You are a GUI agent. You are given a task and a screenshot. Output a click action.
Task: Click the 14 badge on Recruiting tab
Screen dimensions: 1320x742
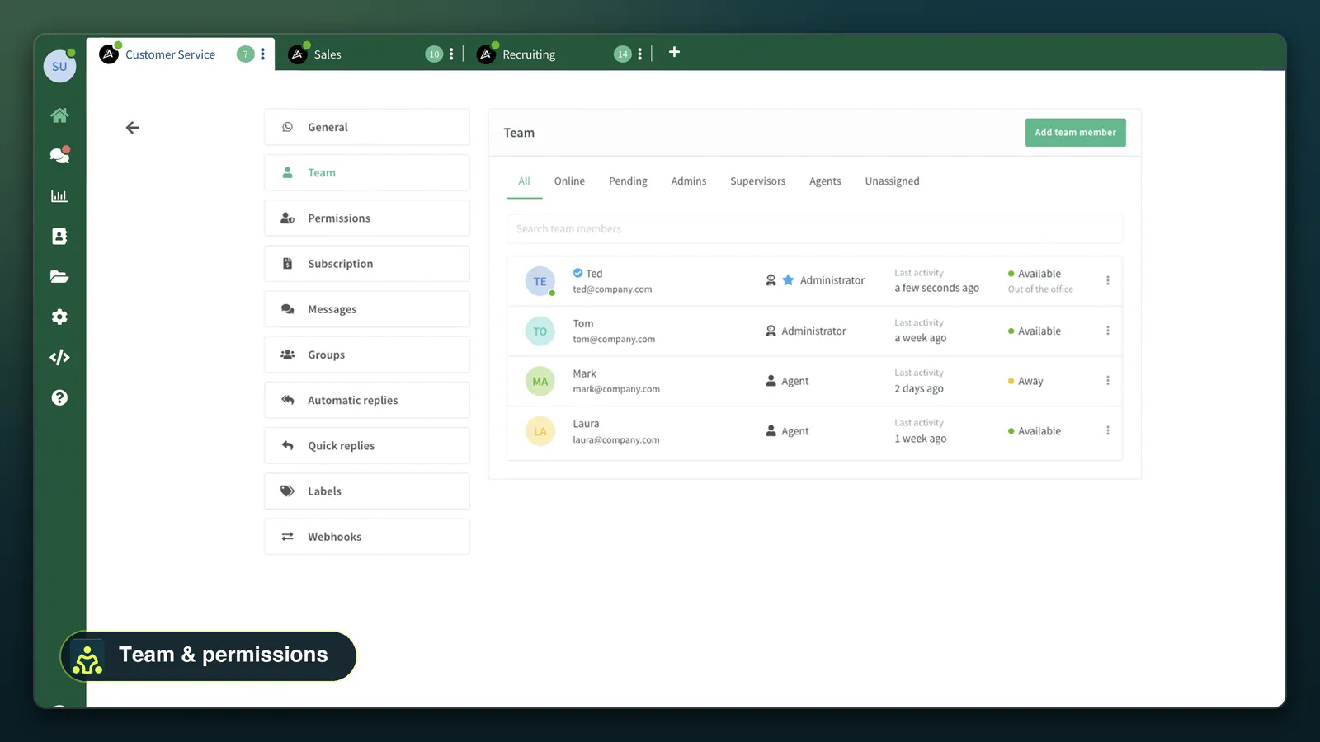623,54
